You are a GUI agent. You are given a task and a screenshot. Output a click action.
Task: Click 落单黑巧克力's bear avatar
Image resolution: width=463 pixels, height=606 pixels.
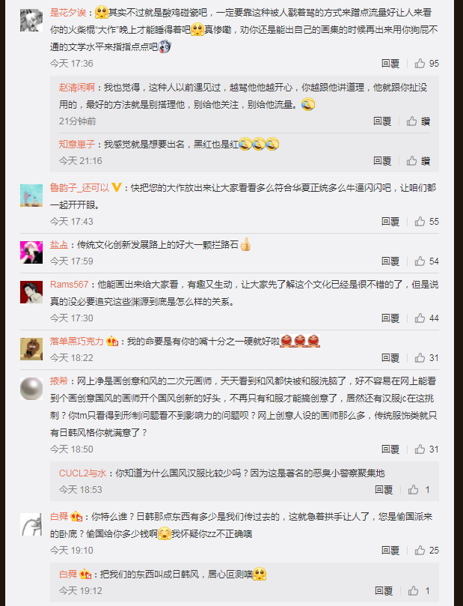pyautogui.click(x=31, y=348)
